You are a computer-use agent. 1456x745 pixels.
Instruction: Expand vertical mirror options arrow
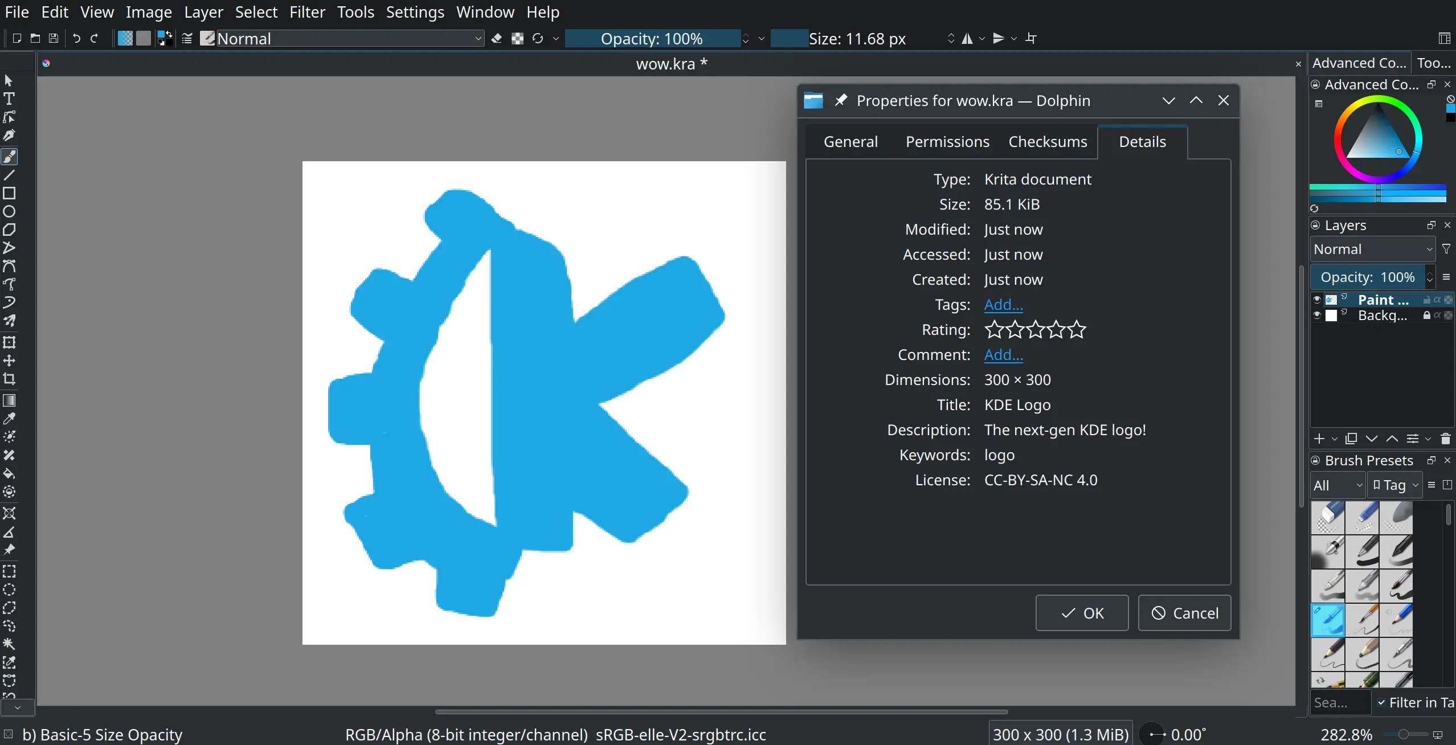(x=1014, y=38)
